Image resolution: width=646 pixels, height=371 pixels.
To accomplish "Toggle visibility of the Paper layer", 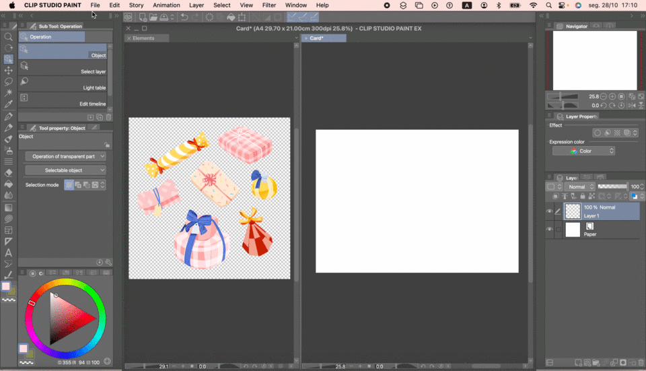I will [x=549, y=230].
